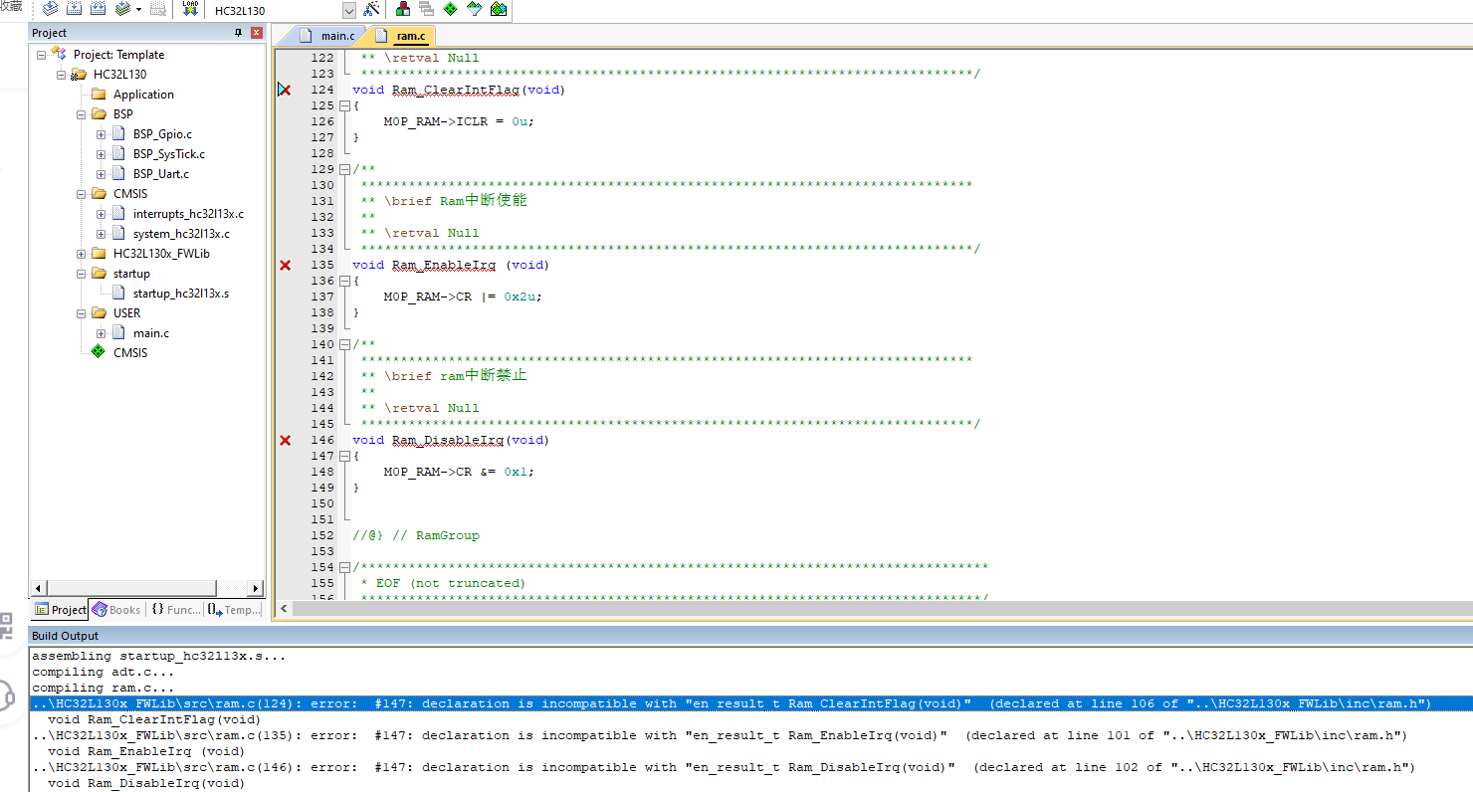Click the error marker at line 124
This screenshot has width=1473, height=792.
point(285,90)
